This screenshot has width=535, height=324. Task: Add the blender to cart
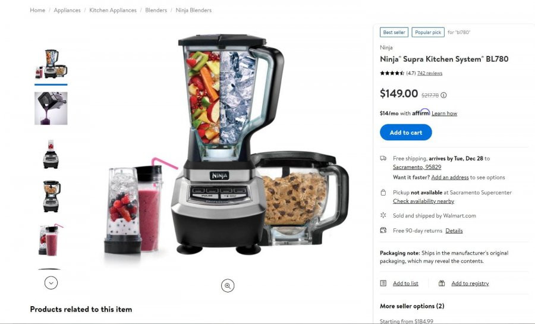405,133
